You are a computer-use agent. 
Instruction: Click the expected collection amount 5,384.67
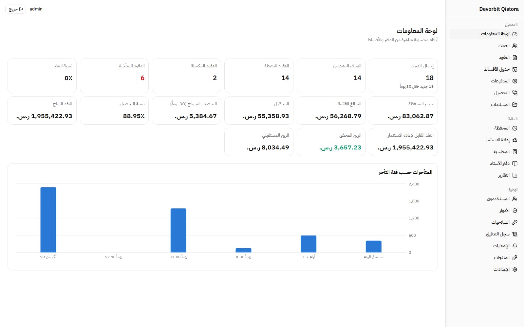click(196, 116)
